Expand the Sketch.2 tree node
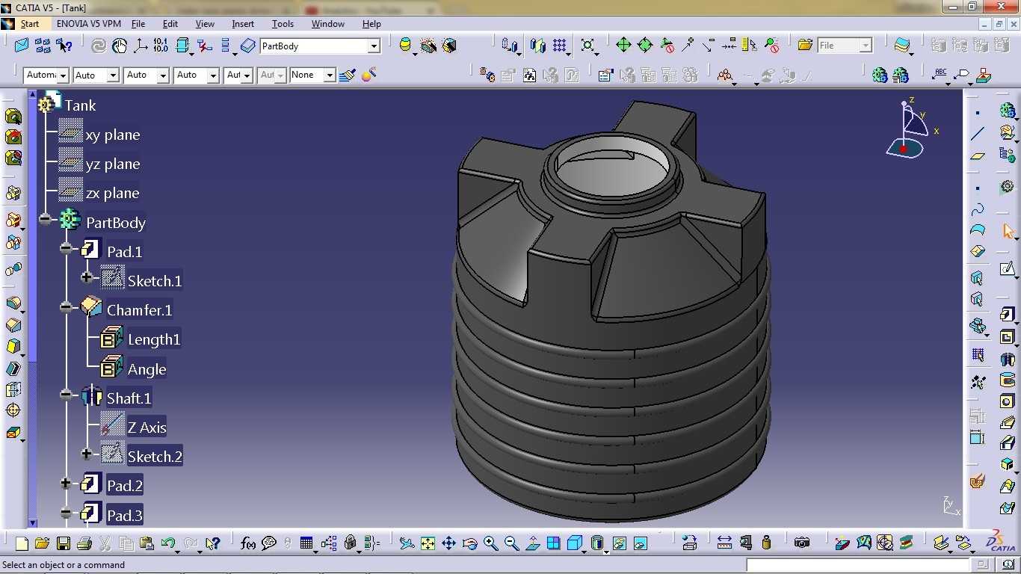This screenshot has width=1021, height=574. [x=87, y=454]
